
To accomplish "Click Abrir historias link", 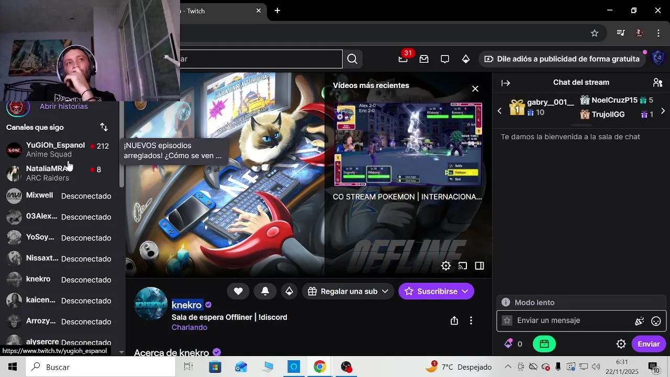I will tap(64, 106).
